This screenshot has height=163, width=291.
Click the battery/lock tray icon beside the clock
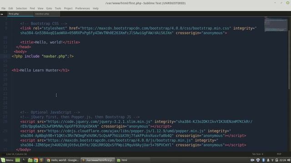click(277, 160)
